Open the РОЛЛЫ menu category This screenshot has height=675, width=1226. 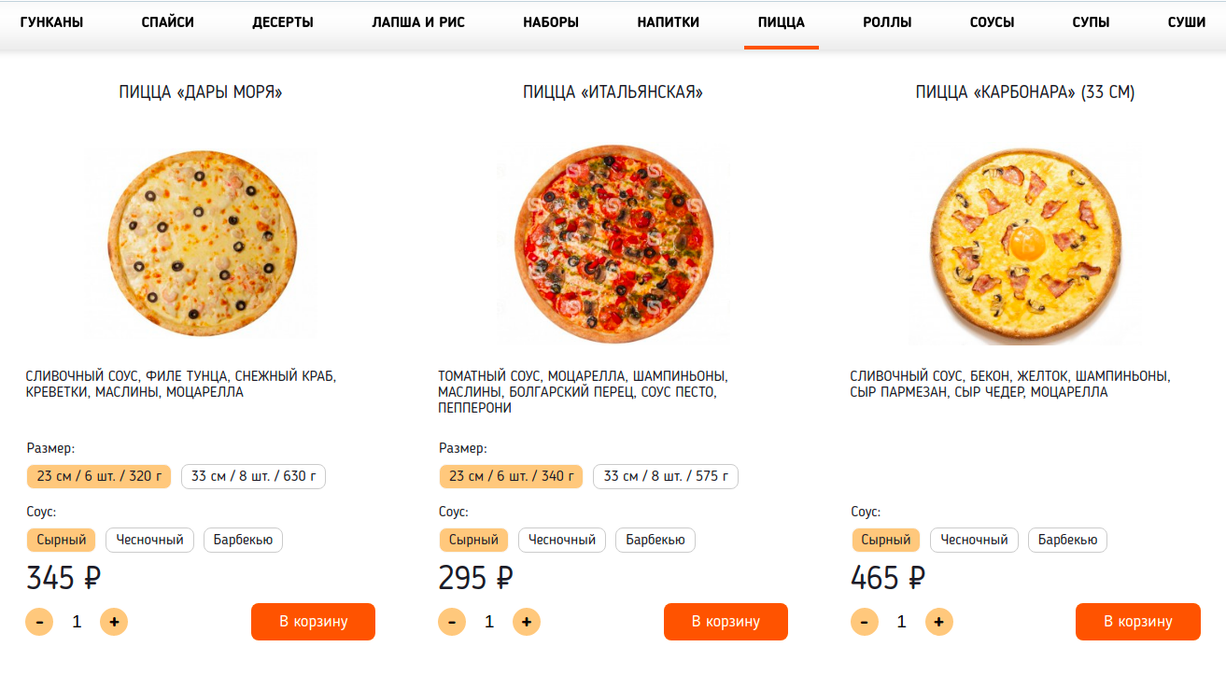[x=887, y=21]
